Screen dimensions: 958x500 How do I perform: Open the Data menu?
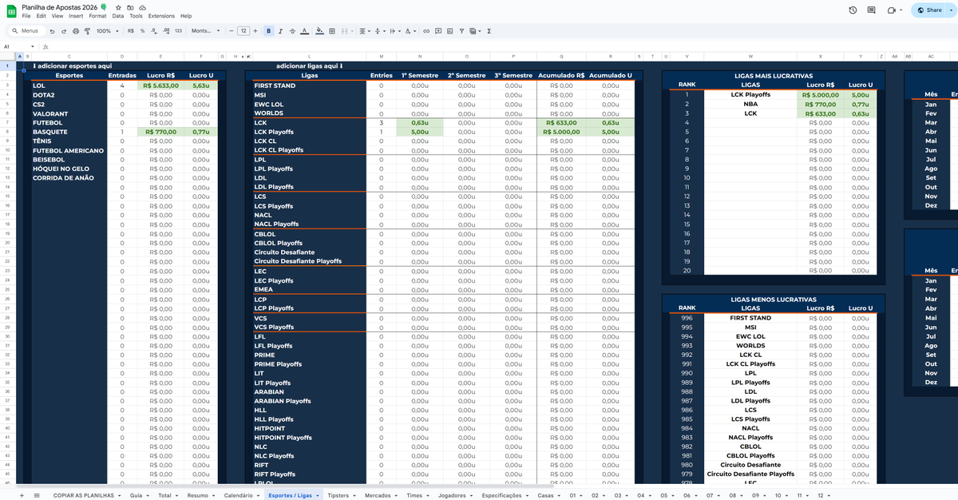click(118, 16)
